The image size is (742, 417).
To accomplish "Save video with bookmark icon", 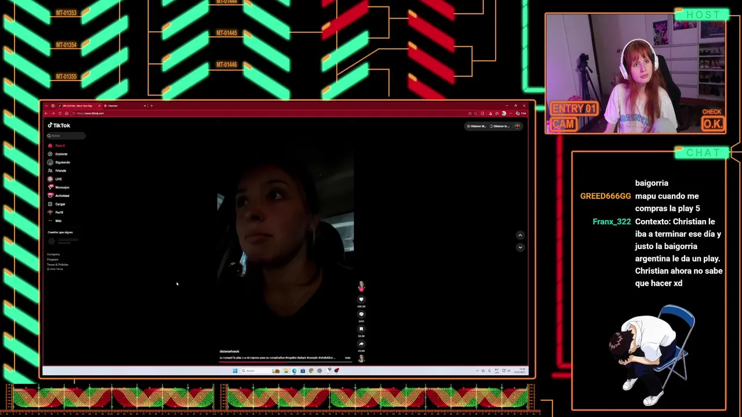I will [361, 329].
